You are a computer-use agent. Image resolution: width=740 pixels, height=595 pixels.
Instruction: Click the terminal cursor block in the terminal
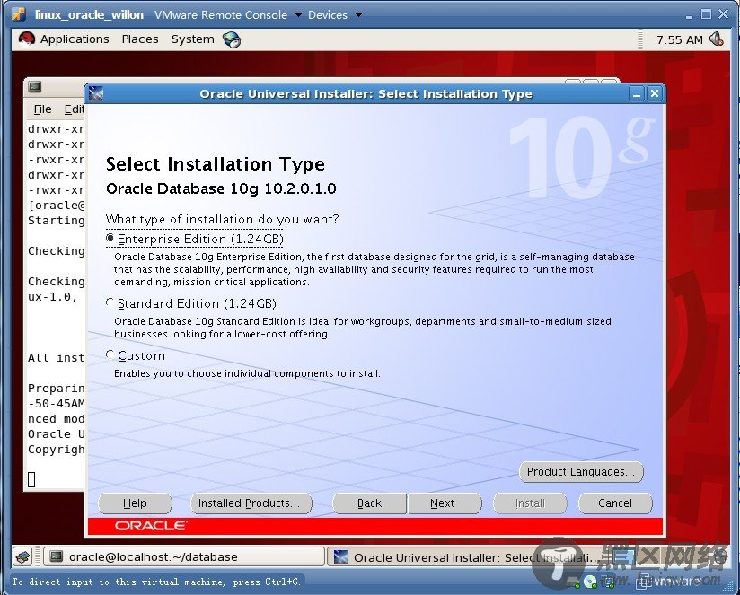(31, 479)
